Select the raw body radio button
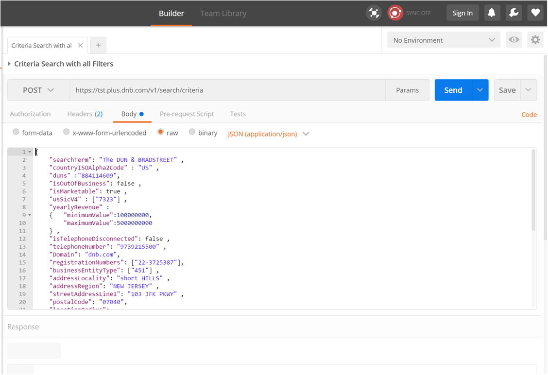 (x=160, y=132)
